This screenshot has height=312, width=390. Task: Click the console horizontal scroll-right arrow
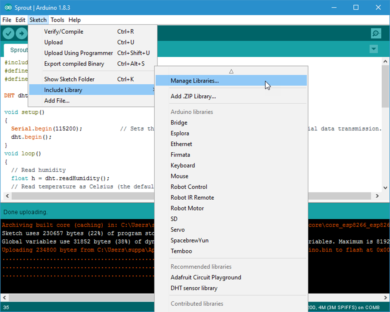(385, 298)
